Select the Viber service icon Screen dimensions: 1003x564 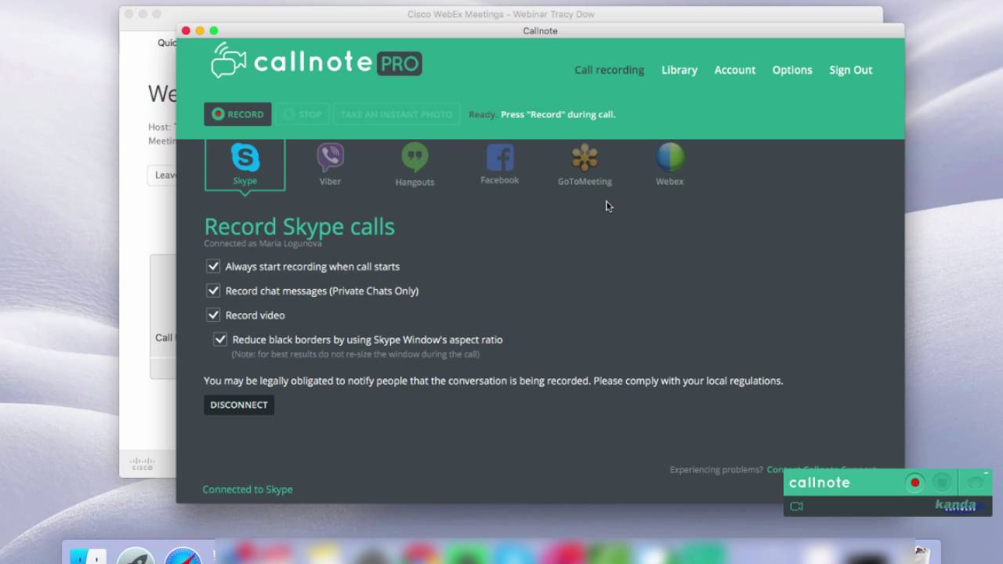pos(330,164)
